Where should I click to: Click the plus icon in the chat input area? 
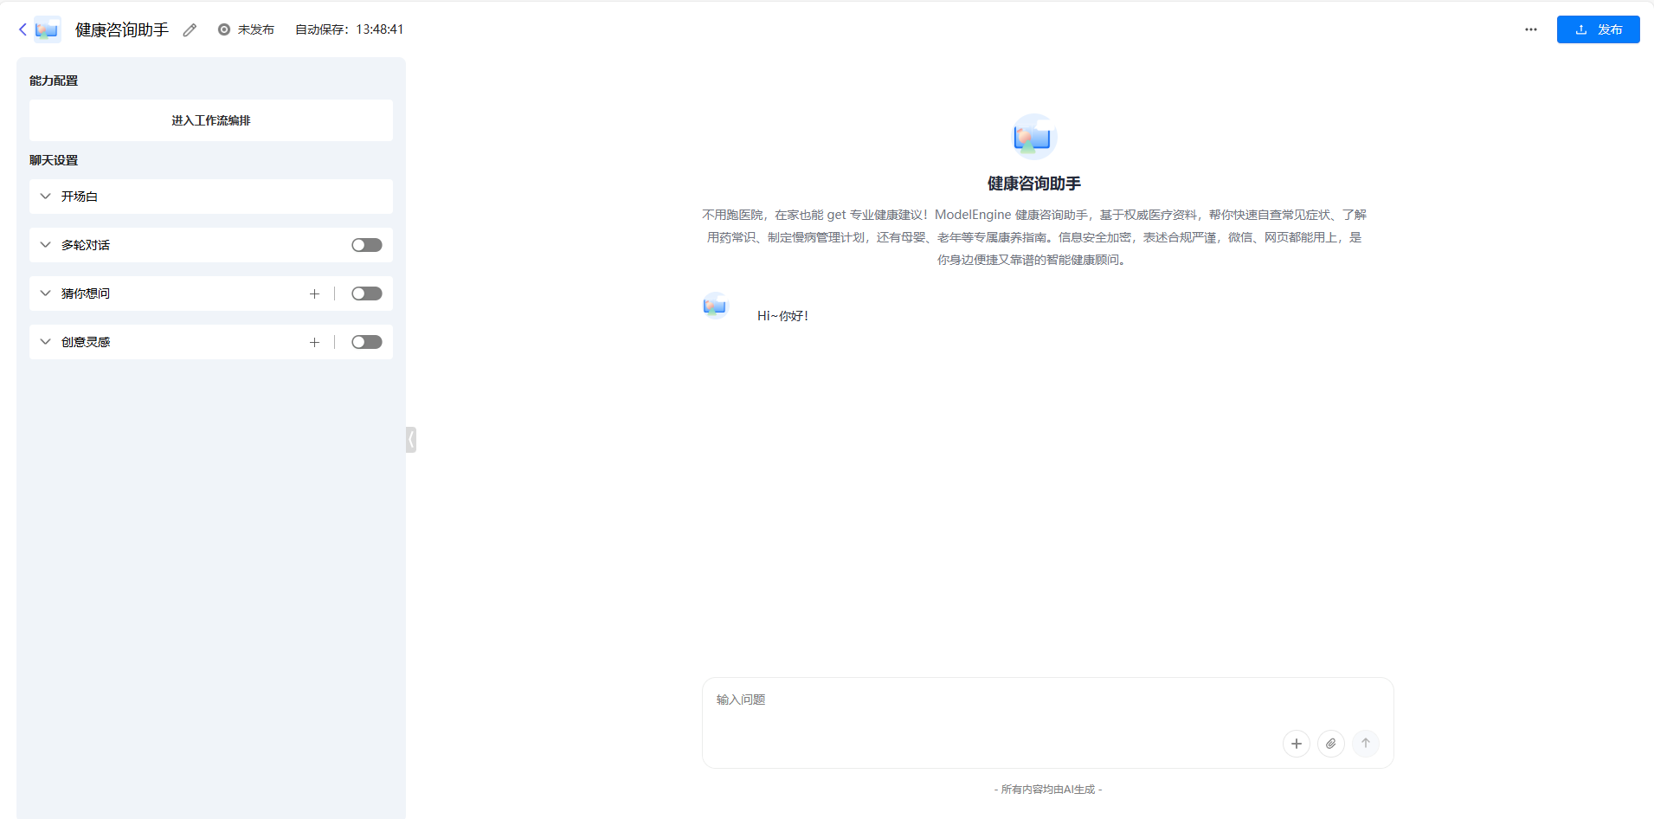(1295, 743)
